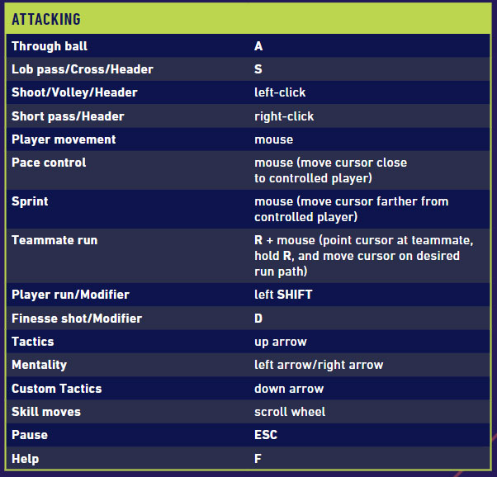Image resolution: width=497 pixels, height=477 pixels.
Task: Select the Sprint action label
Action: point(30,201)
